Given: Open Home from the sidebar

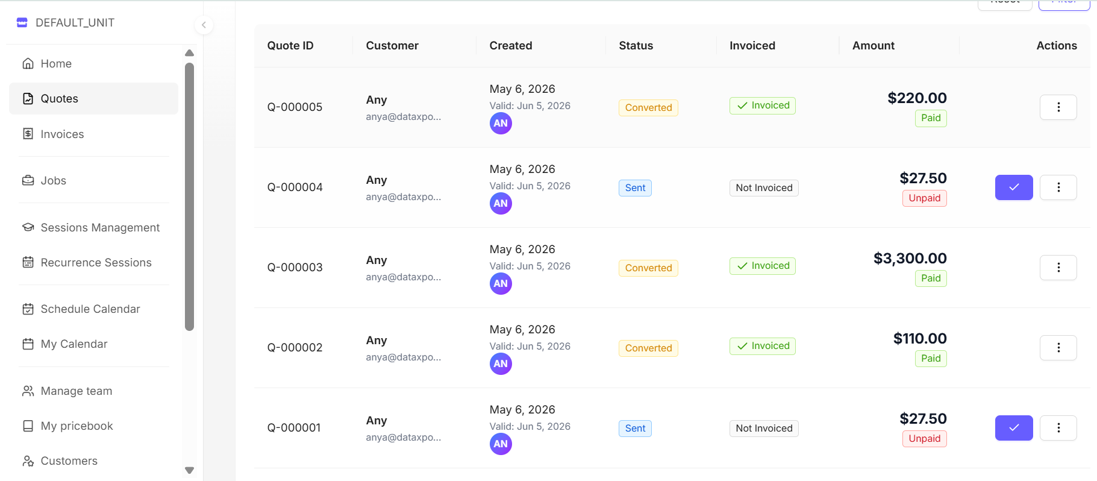Looking at the screenshot, I should tap(93, 64).
